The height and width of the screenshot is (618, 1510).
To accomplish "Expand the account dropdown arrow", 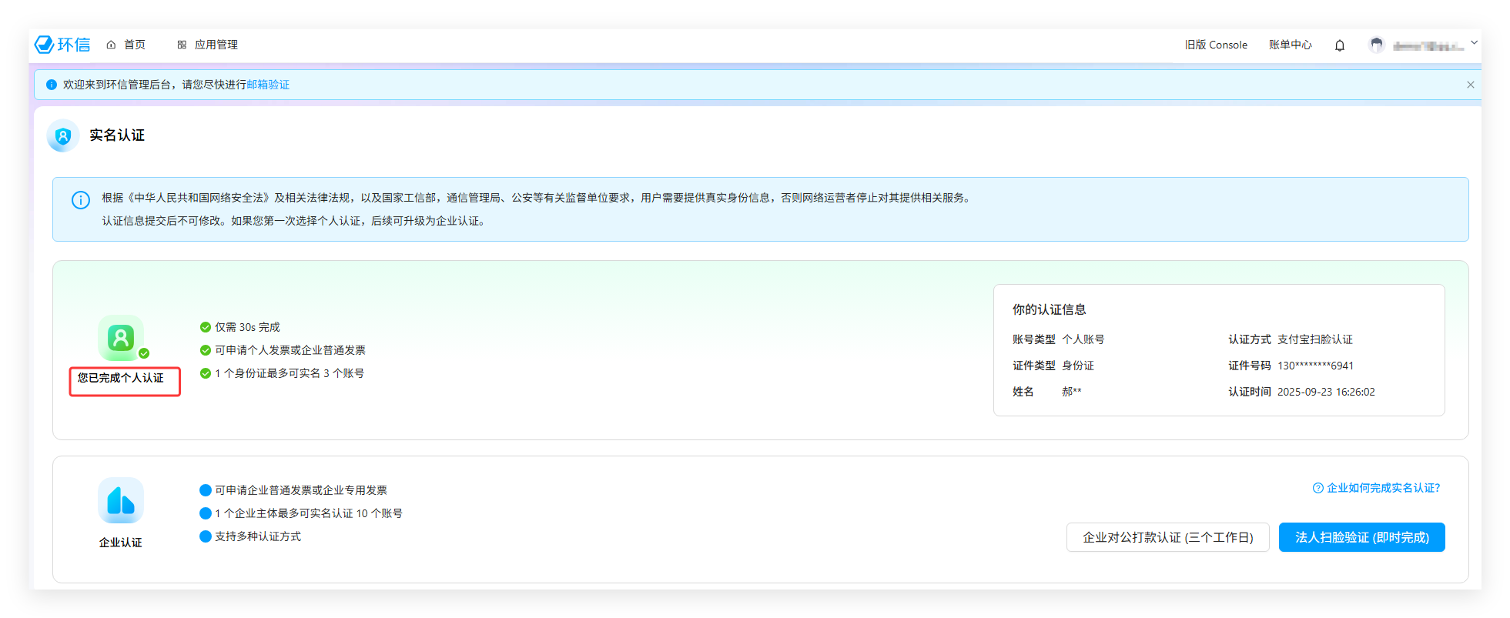I will point(1474,43).
